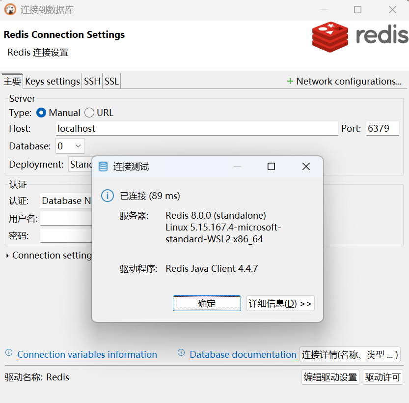Open the Connection variables information link
The image size is (409, 403).
pyautogui.click(x=87, y=354)
